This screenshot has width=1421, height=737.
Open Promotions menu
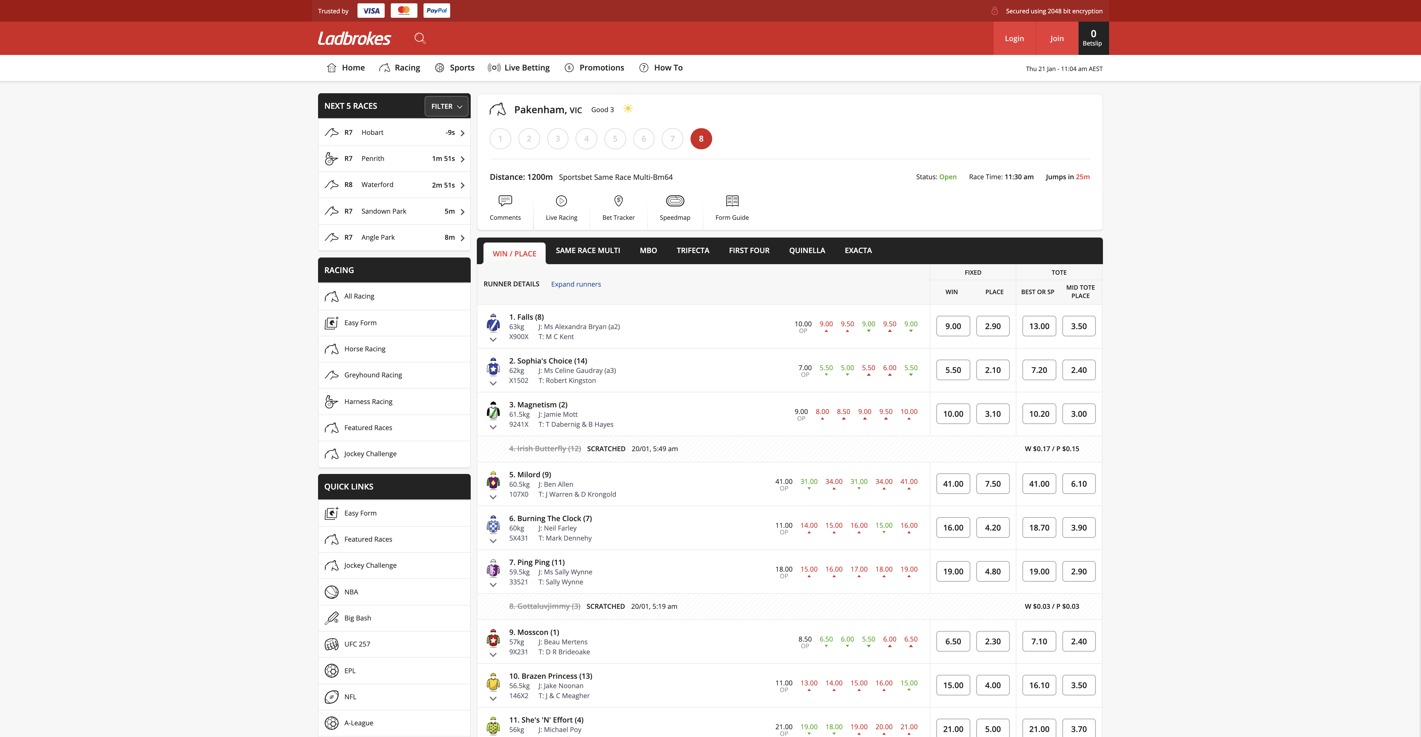point(594,68)
